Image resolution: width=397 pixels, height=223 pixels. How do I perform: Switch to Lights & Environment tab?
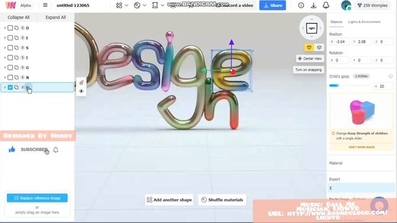coord(364,22)
